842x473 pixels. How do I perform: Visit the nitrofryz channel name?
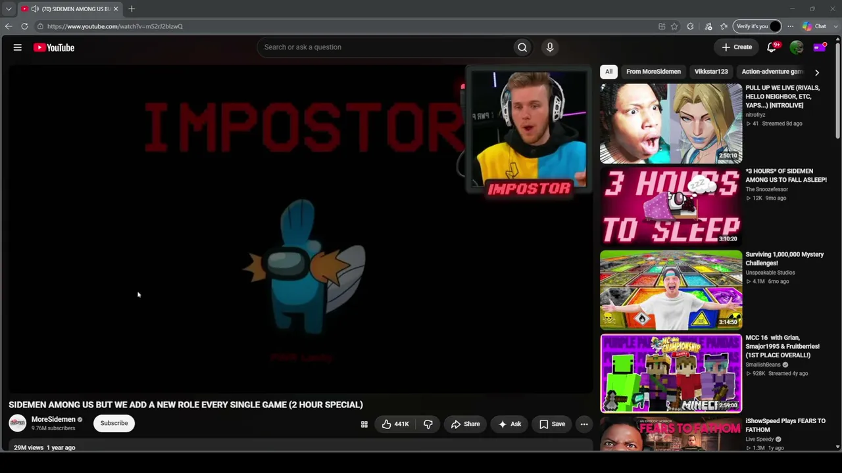[x=755, y=115]
